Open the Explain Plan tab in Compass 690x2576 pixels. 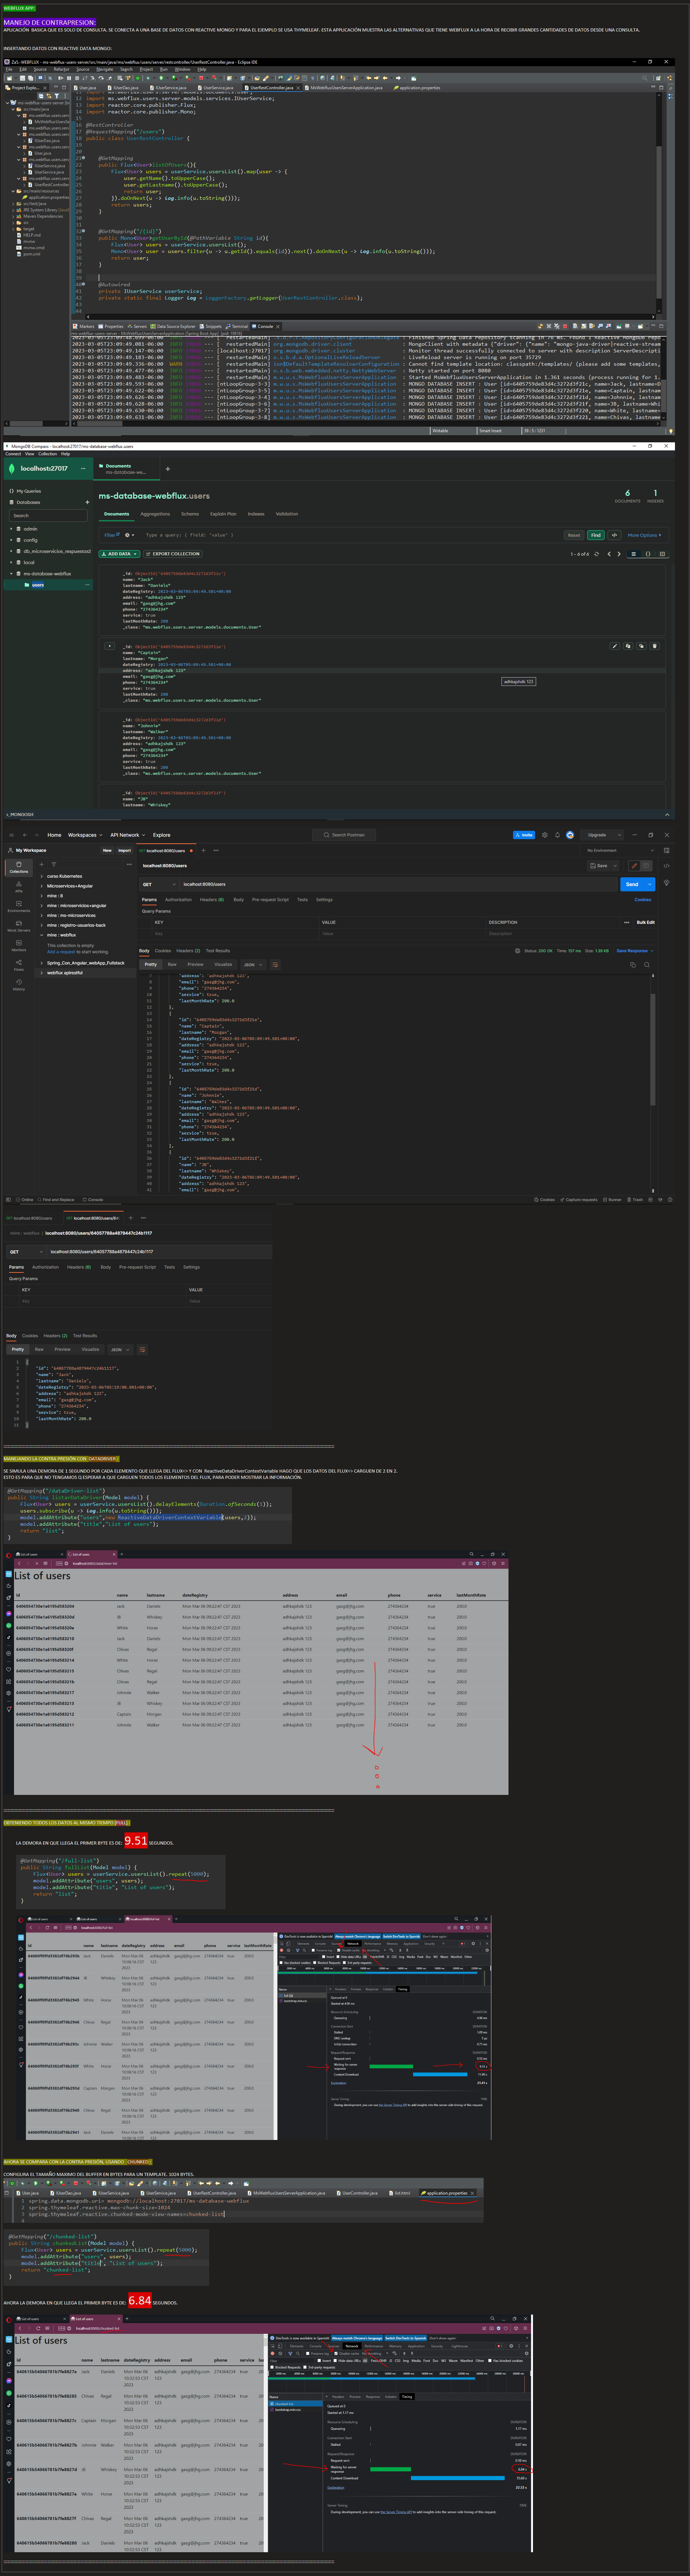coord(223,514)
